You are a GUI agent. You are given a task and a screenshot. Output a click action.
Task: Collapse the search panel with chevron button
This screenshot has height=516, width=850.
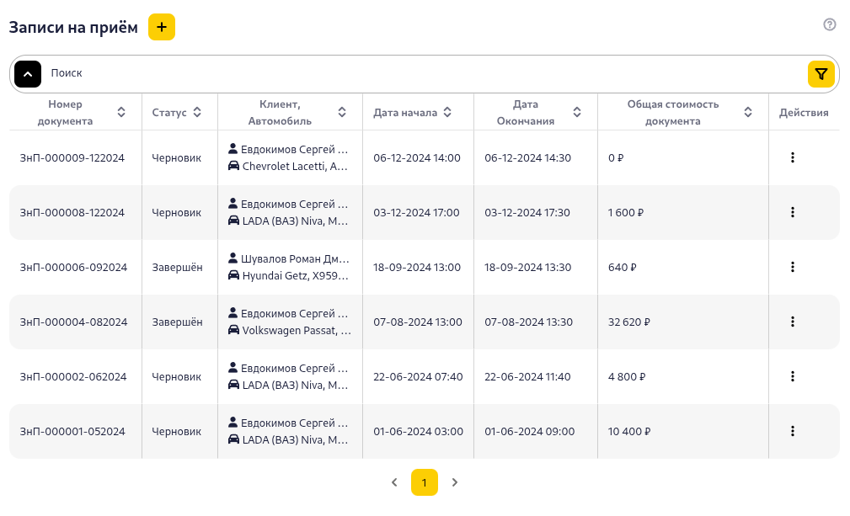(28, 74)
